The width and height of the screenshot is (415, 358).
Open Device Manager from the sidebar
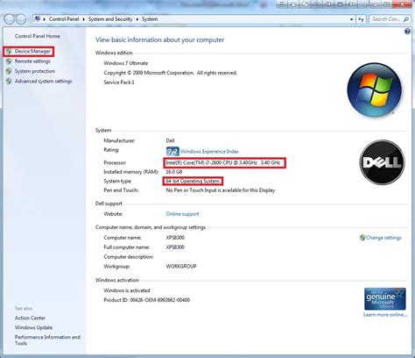[x=32, y=52]
